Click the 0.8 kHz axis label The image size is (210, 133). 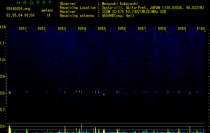tap(3, 93)
